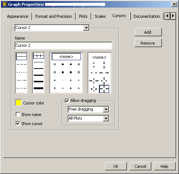Screen dimensions: 179x174
Task: Click the Remove button
Action: pos(148,43)
